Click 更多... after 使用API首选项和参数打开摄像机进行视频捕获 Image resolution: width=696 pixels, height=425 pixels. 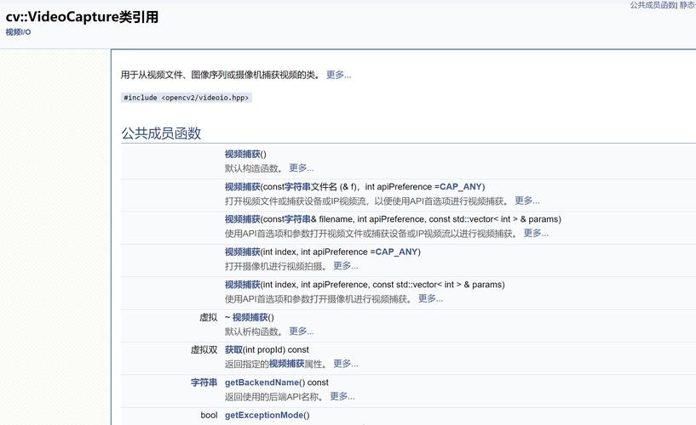point(430,299)
